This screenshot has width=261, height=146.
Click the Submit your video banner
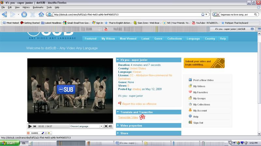pyautogui.click(x=204, y=63)
